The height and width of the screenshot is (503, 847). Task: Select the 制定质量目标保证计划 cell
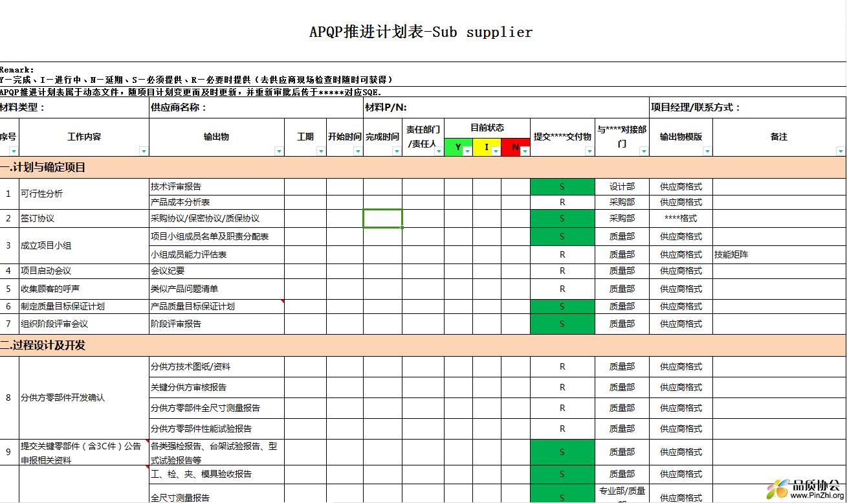84,306
